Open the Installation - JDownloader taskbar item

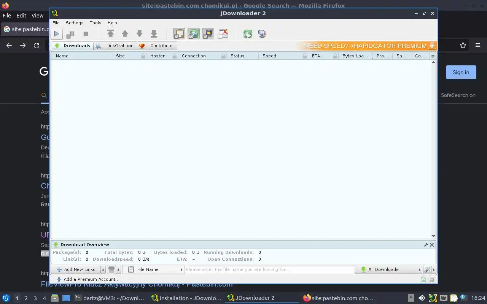(x=186, y=298)
